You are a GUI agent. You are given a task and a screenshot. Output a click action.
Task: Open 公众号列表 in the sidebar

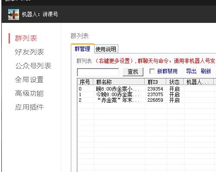pyautogui.click(x=33, y=66)
